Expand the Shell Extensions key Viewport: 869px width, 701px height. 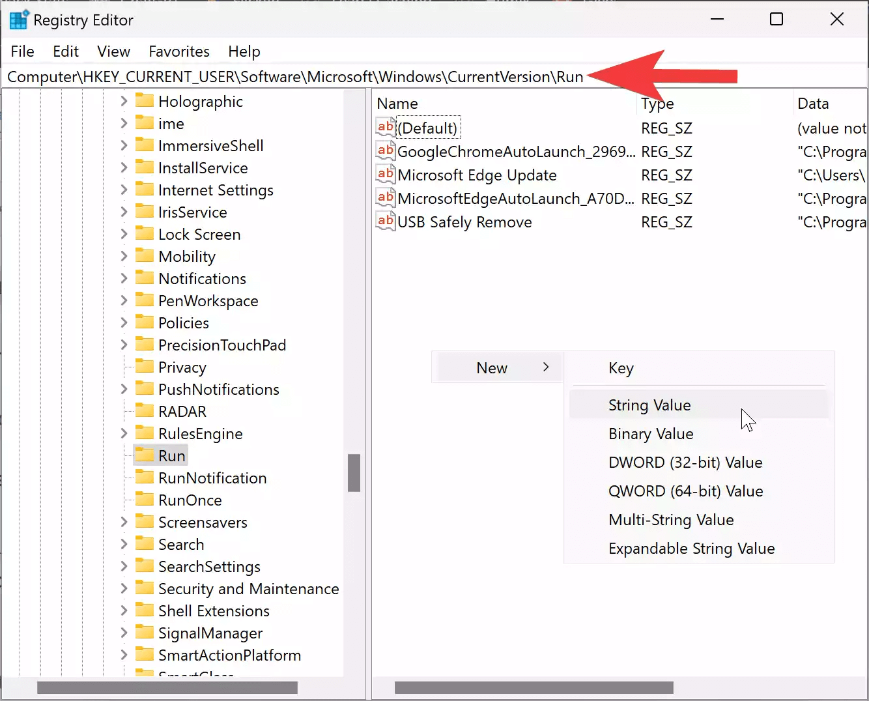tap(124, 610)
